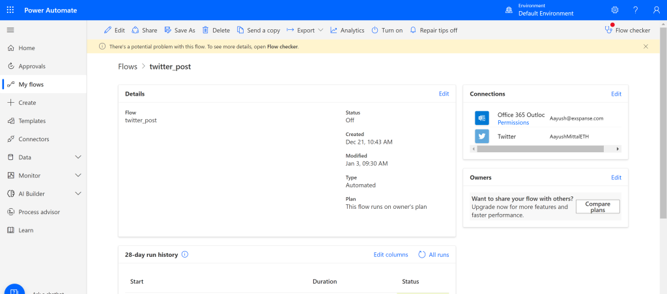Open Create in sidebar
667x294 pixels.
click(44, 103)
